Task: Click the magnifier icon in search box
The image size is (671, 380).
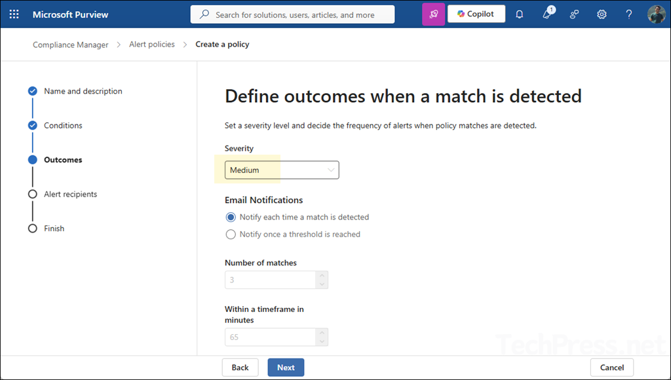Action: 204,14
